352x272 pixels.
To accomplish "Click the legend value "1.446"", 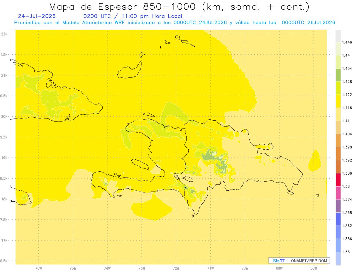I will coord(348,42).
